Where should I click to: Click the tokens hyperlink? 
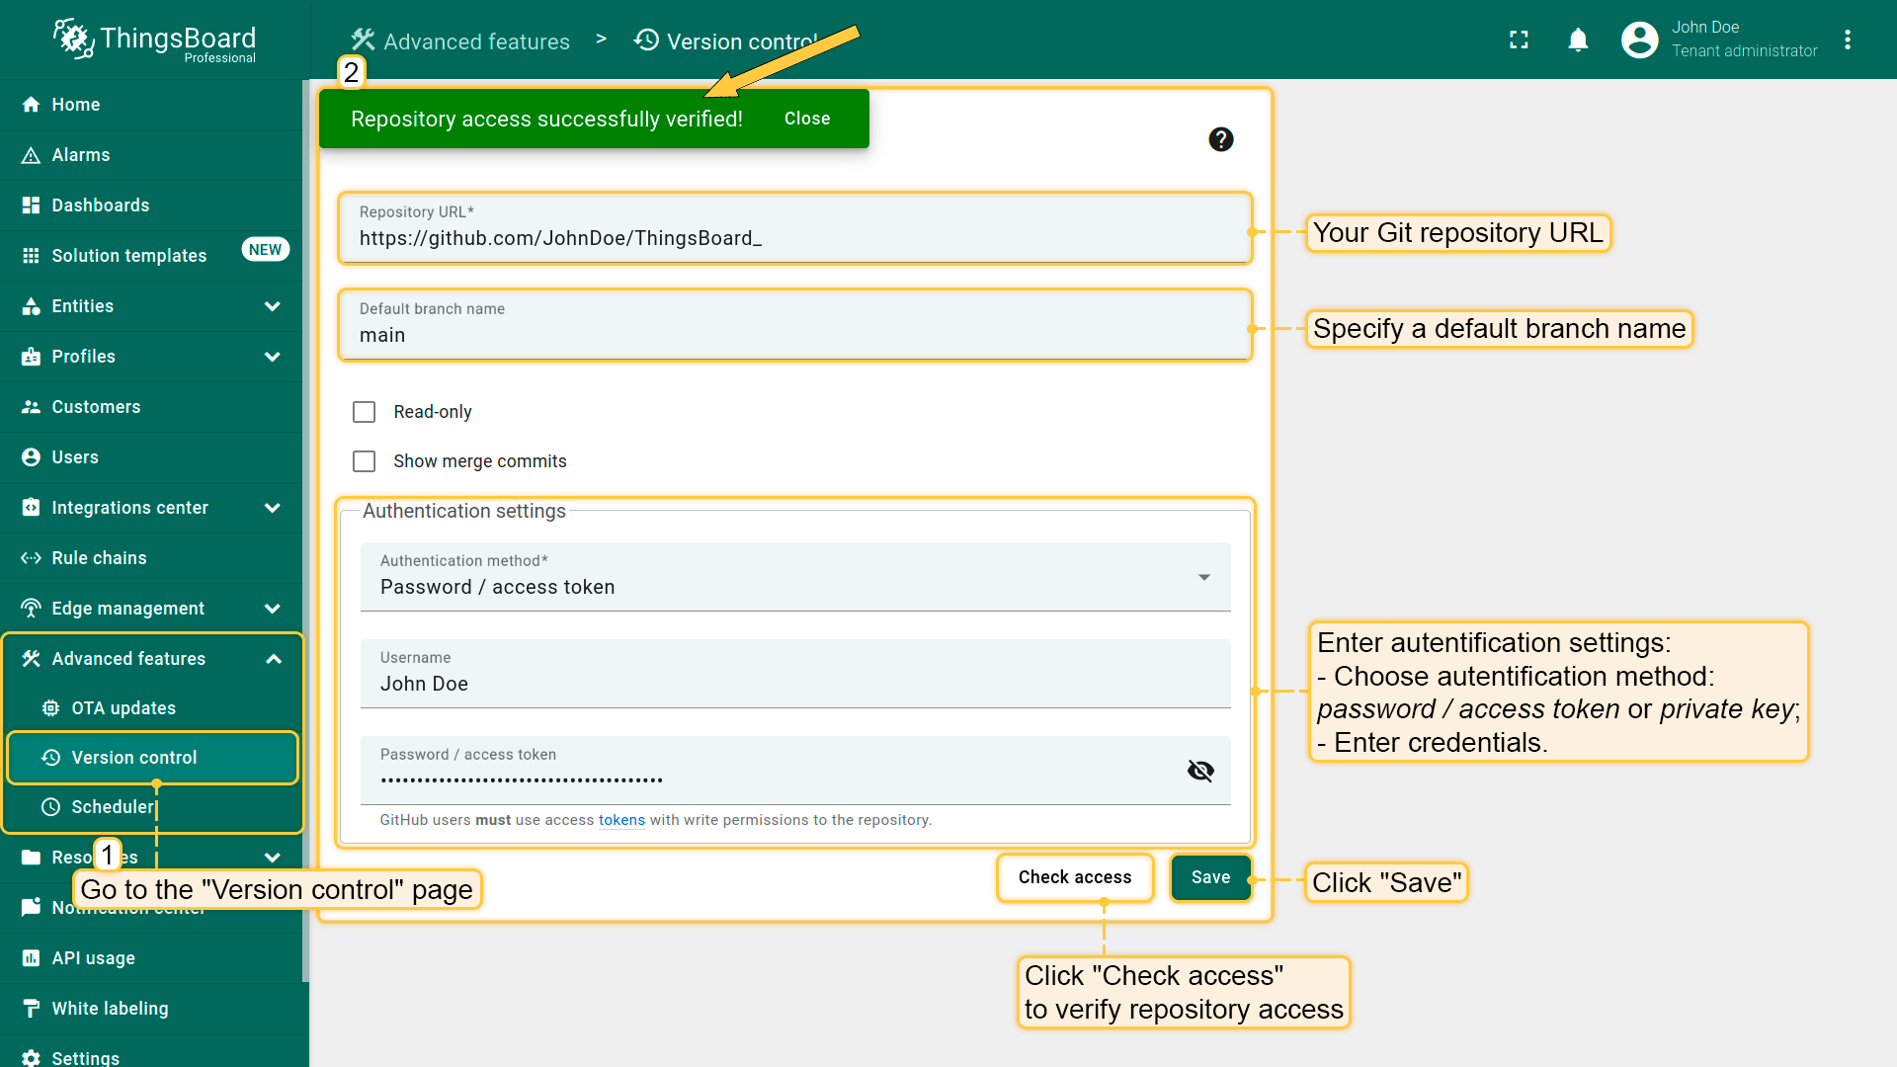click(x=621, y=820)
